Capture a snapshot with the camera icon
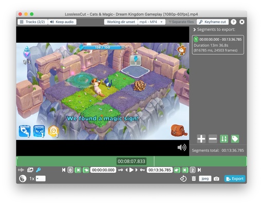Image resolution: width=263 pixels, height=205 pixels. click(x=216, y=179)
